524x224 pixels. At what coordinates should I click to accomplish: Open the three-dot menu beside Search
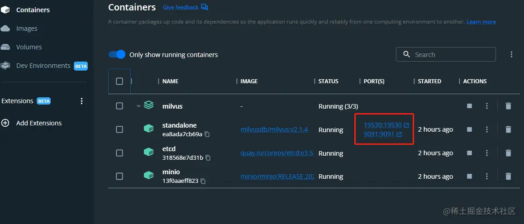[x=511, y=54]
